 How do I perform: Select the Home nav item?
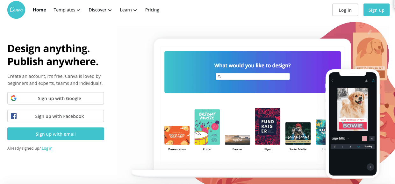point(39,10)
